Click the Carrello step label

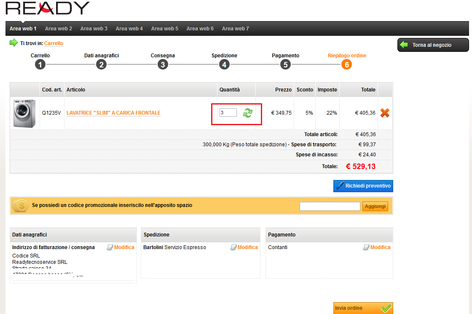pos(40,55)
